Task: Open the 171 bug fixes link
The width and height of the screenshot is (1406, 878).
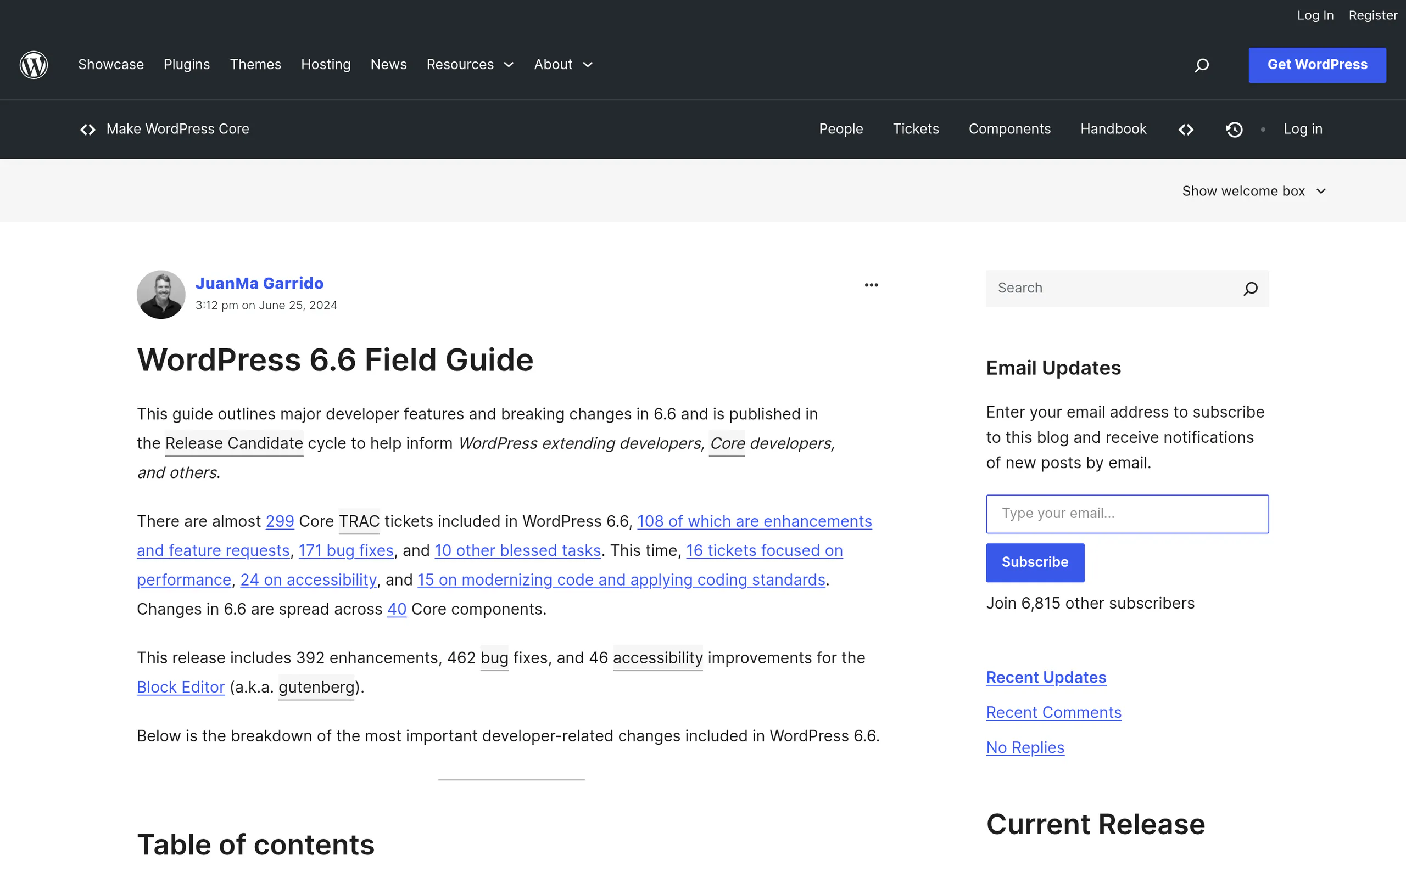Action: pos(345,550)
